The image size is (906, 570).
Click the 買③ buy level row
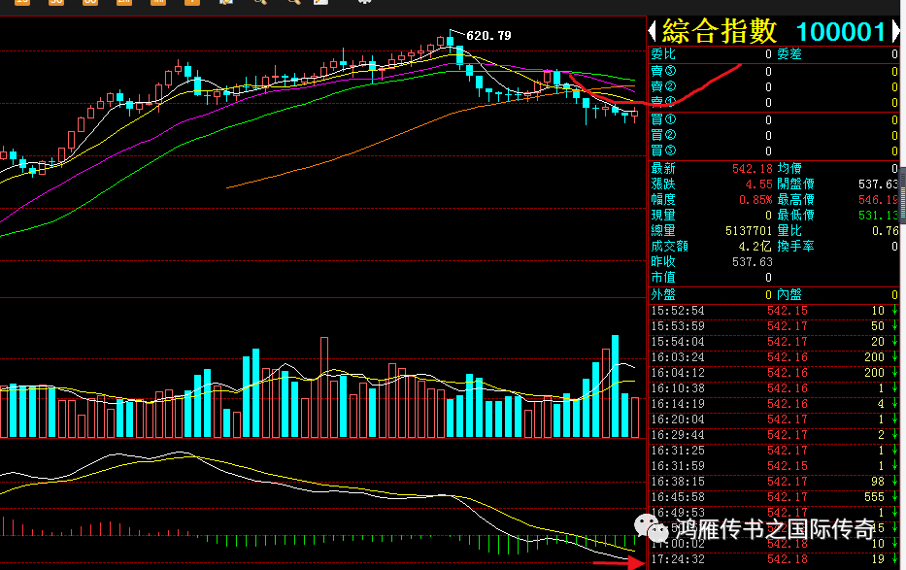[x=774, y=151]
